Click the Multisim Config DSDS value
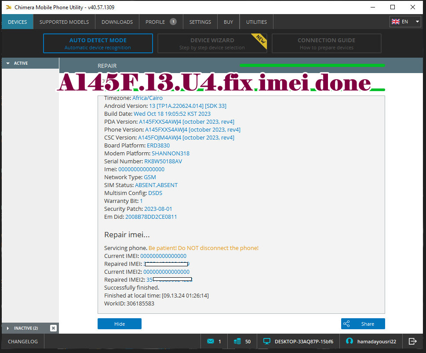 pos(155,193)
